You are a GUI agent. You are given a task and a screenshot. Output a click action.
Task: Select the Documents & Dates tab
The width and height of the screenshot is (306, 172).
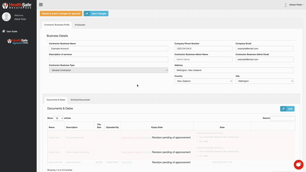click(x=56, y=100)
